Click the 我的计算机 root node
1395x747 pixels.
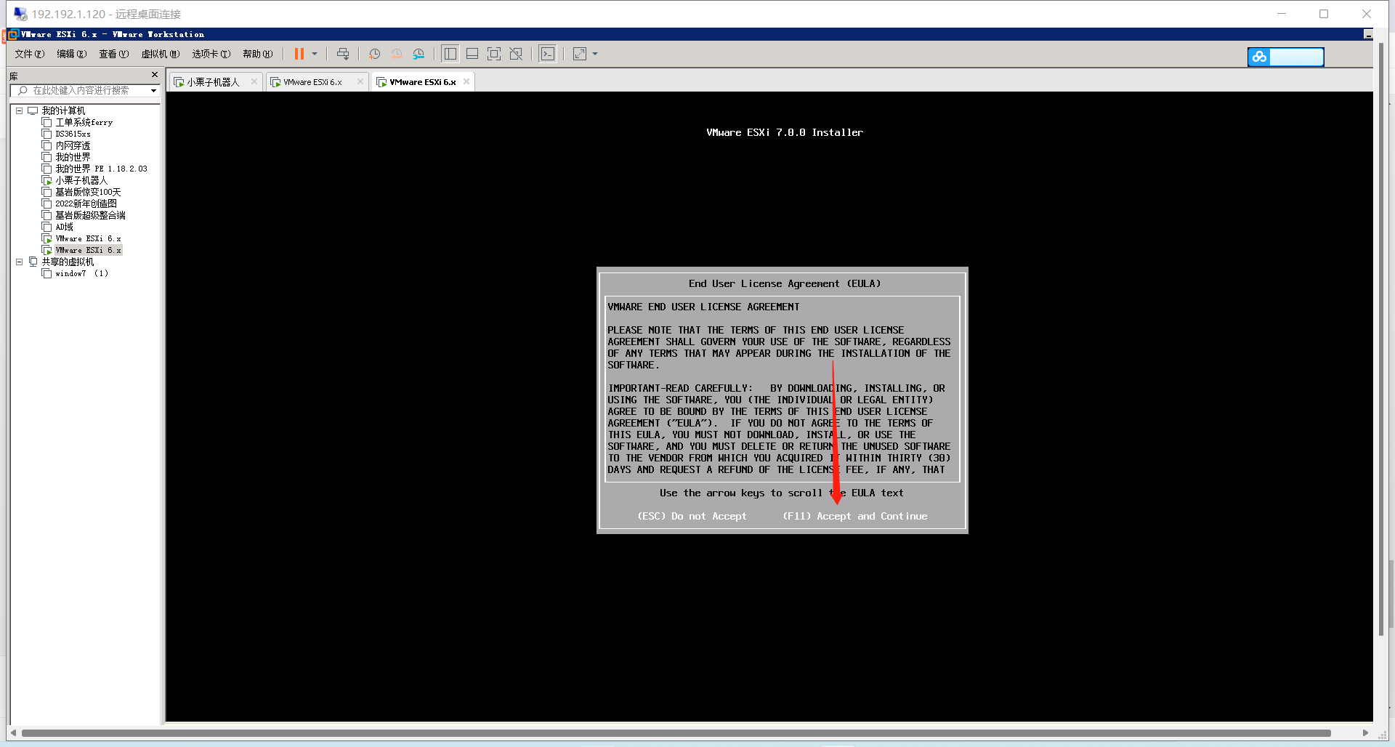point(63,111)
